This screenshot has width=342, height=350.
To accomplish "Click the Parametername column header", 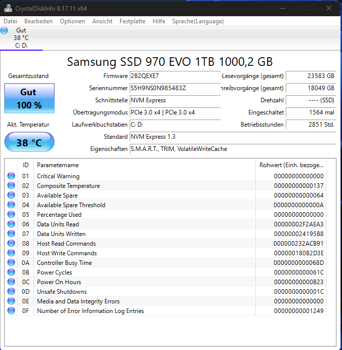I will 144,165.
